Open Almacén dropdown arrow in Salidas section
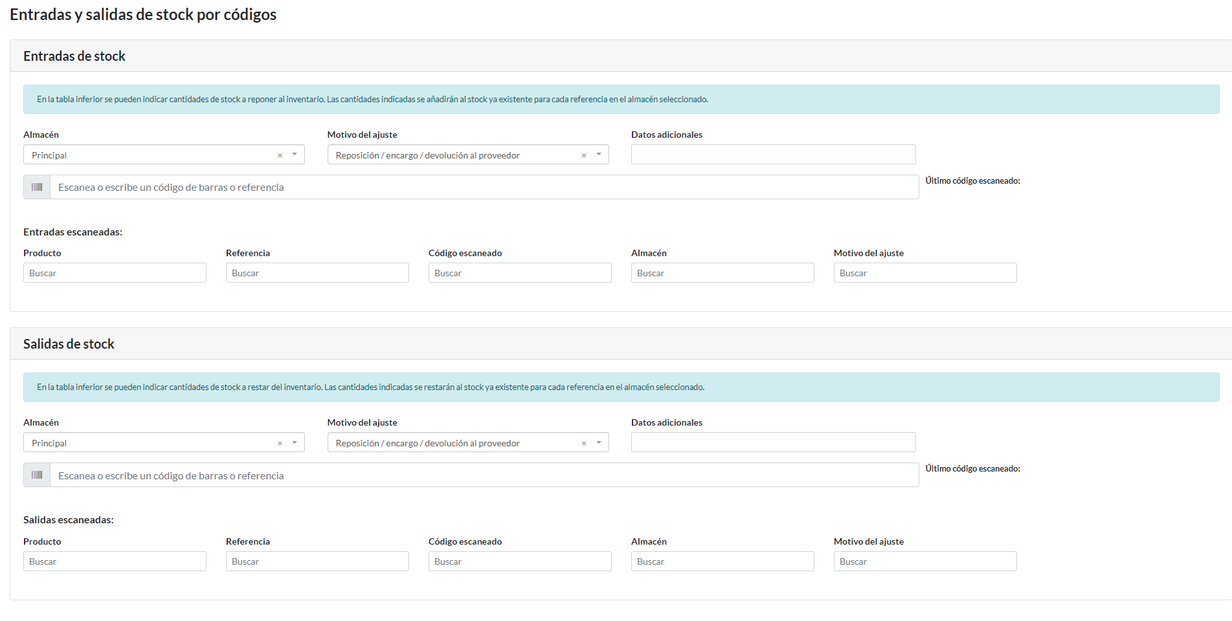Screen dimensions: 1232x621 coord(295,442)
